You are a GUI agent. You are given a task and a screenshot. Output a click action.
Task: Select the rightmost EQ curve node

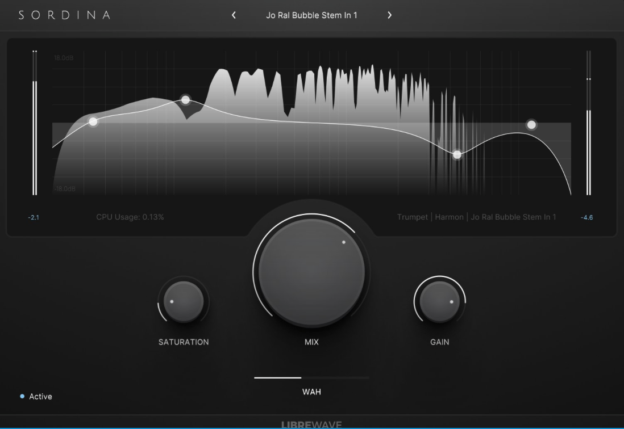click(x=531, y=124)
